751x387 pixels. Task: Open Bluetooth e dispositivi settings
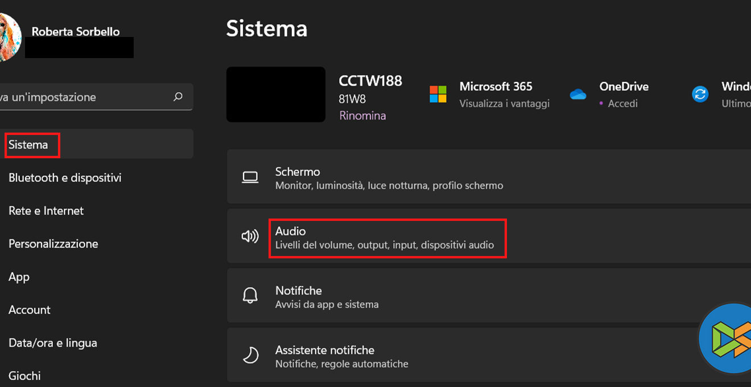(x=65, y=178)
